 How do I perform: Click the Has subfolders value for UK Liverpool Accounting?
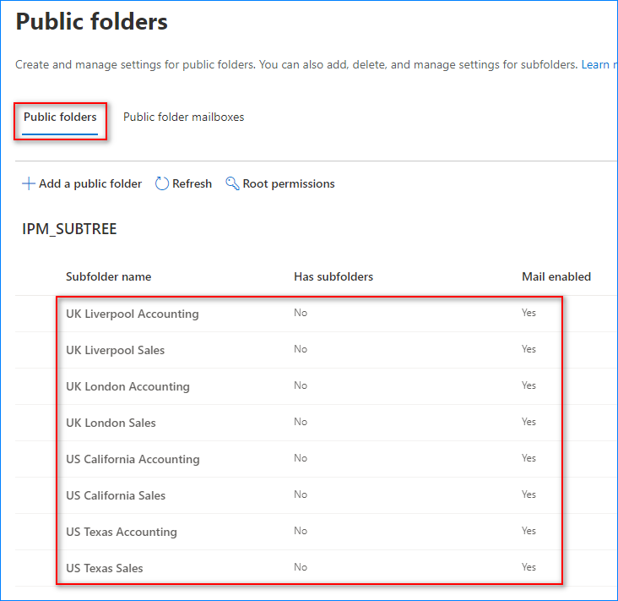(x=301, y=313)
